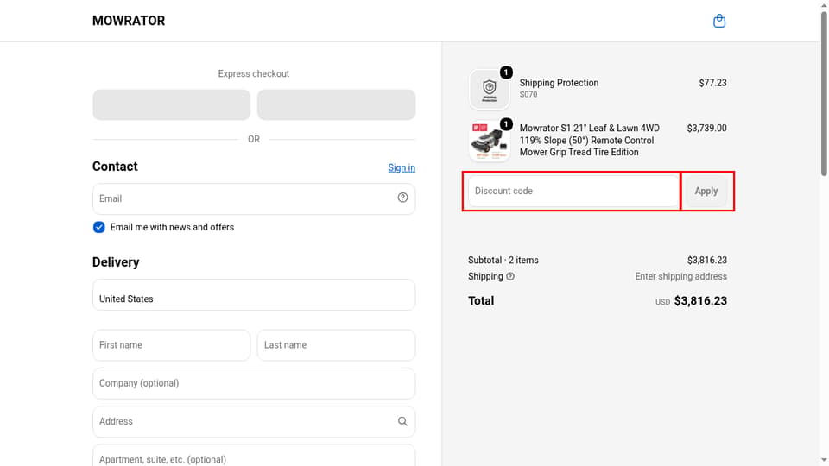Click the Delivery section heading
This screenshot has width=829, height=466.
[116, 262]
